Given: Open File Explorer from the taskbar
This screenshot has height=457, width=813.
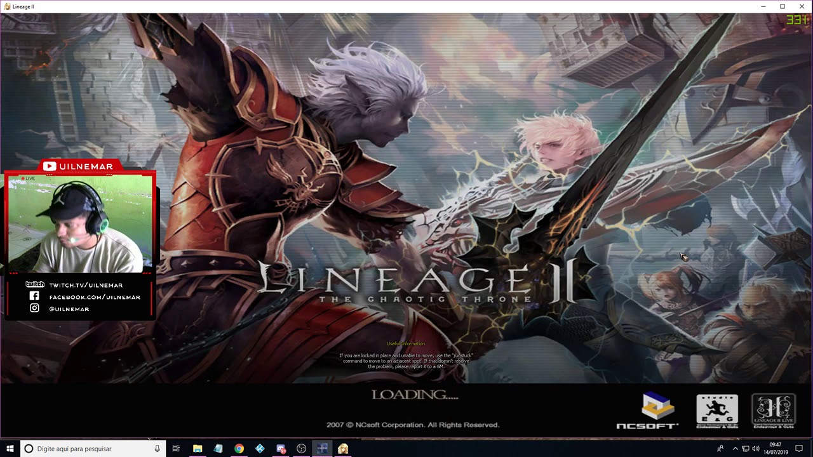Looking at the screenshot, I should pyautogui.click(x=198, y=448).
